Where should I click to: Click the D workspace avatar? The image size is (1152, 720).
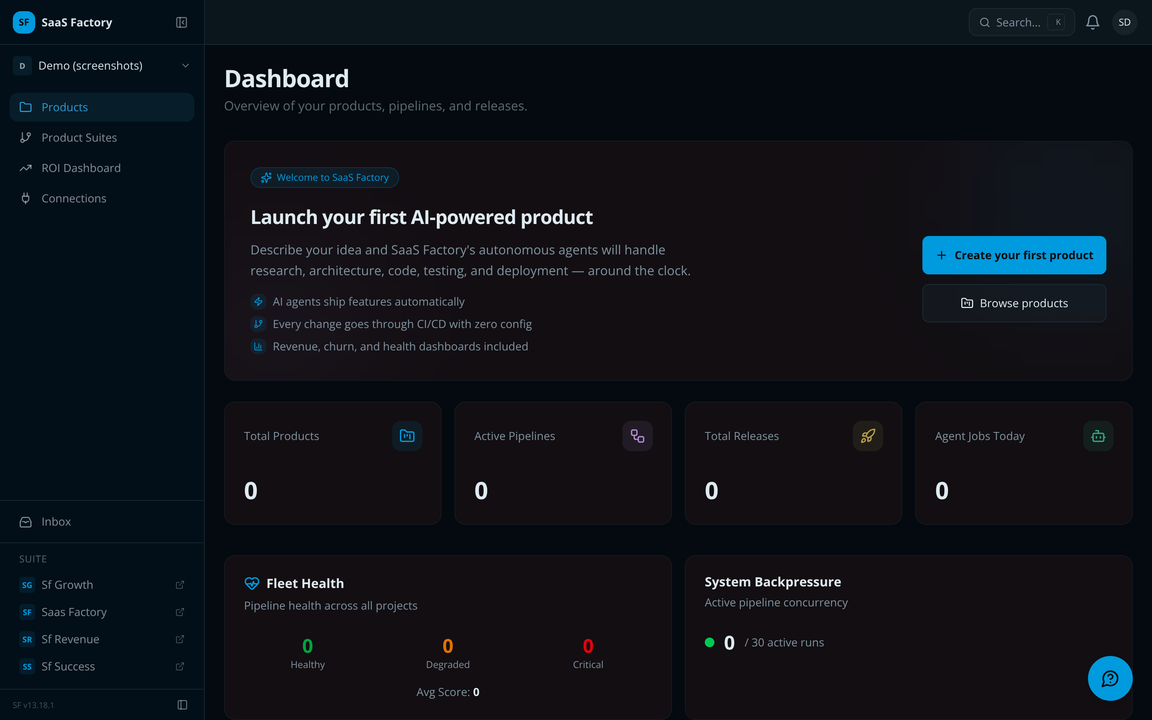pos(22,66)
